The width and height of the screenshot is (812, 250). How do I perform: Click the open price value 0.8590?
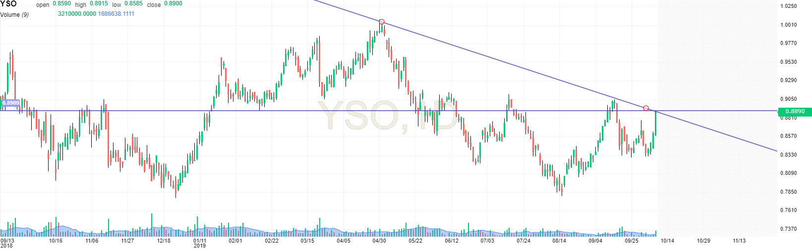point(62,4)
